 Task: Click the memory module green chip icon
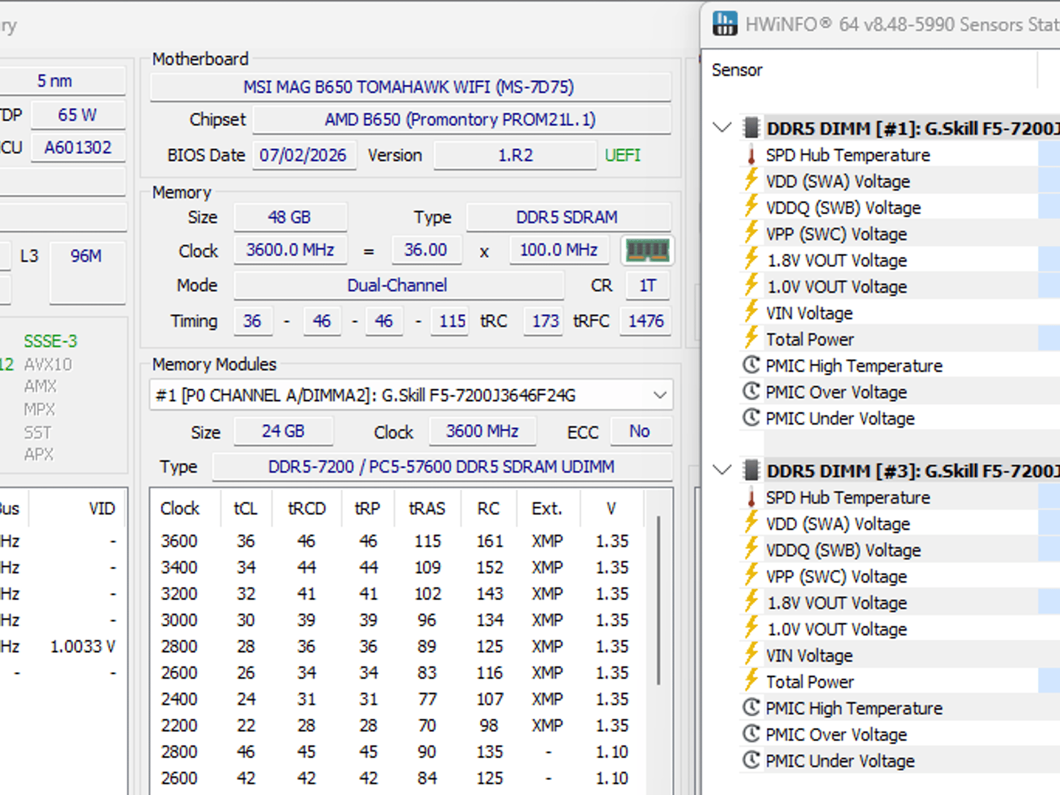pos(647,251)
